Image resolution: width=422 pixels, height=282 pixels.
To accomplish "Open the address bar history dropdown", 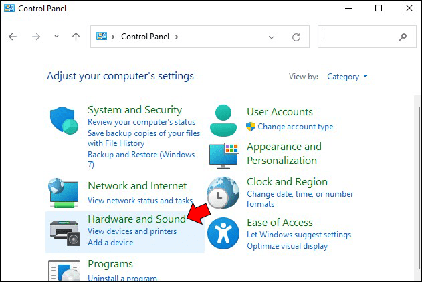I will point(272,37).
